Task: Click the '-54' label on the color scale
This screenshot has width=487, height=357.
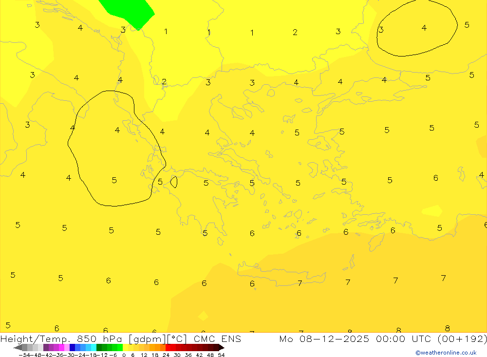Action: click(x=24, y=355)
